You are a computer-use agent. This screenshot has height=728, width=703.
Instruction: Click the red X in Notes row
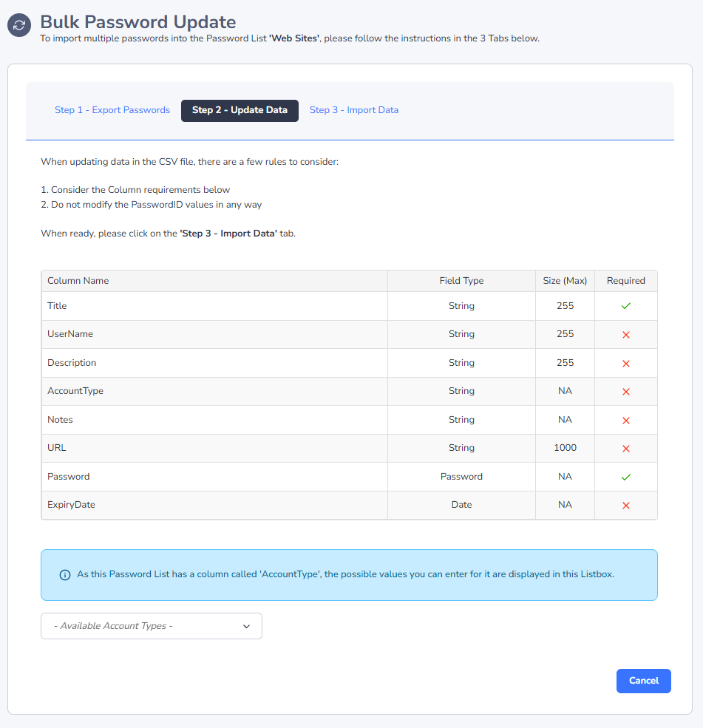[625, 421]
